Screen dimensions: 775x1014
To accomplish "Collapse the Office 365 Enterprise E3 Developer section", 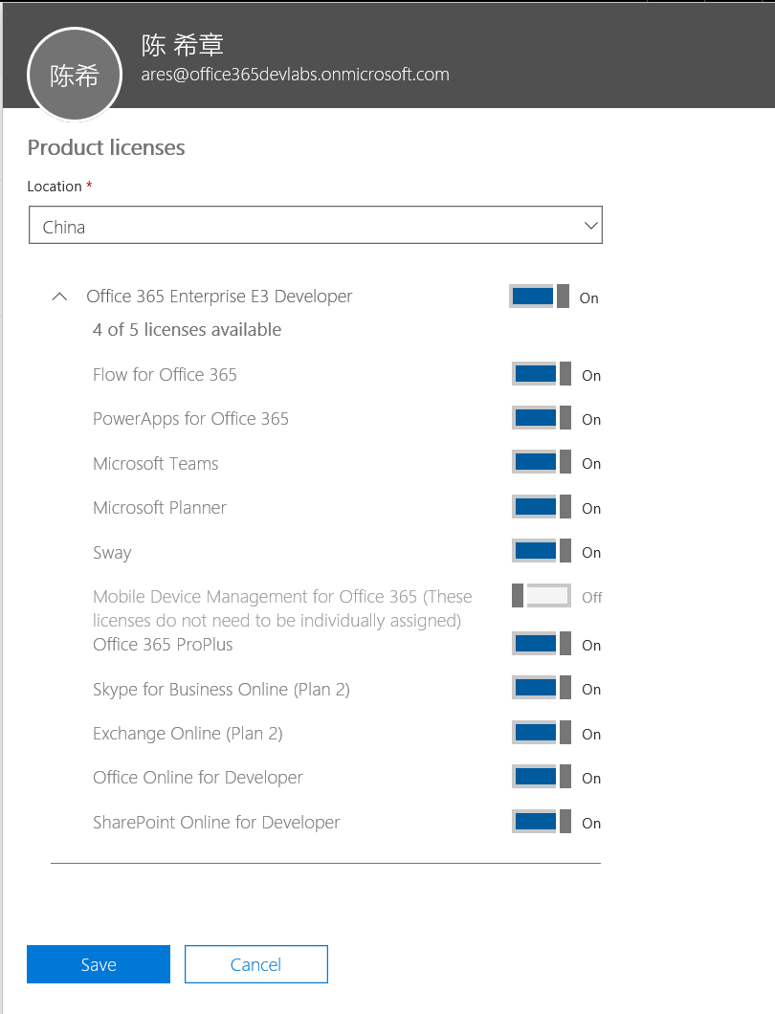I will coord(58,297).
